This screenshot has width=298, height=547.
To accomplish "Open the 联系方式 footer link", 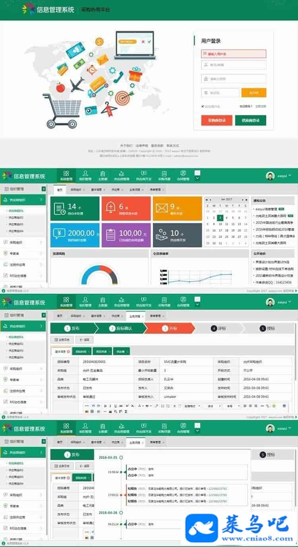I will point(173,146).
